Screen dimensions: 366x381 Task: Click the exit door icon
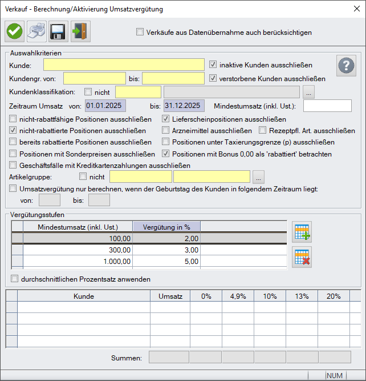coord(80,31)
